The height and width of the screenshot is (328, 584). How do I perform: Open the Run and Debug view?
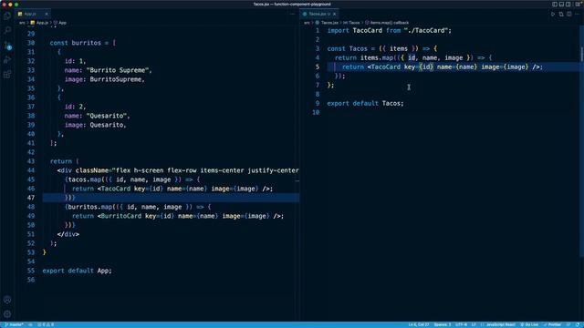click(x=7, y=60)
